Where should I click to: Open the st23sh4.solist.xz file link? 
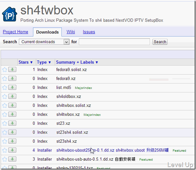click(72, 132)
